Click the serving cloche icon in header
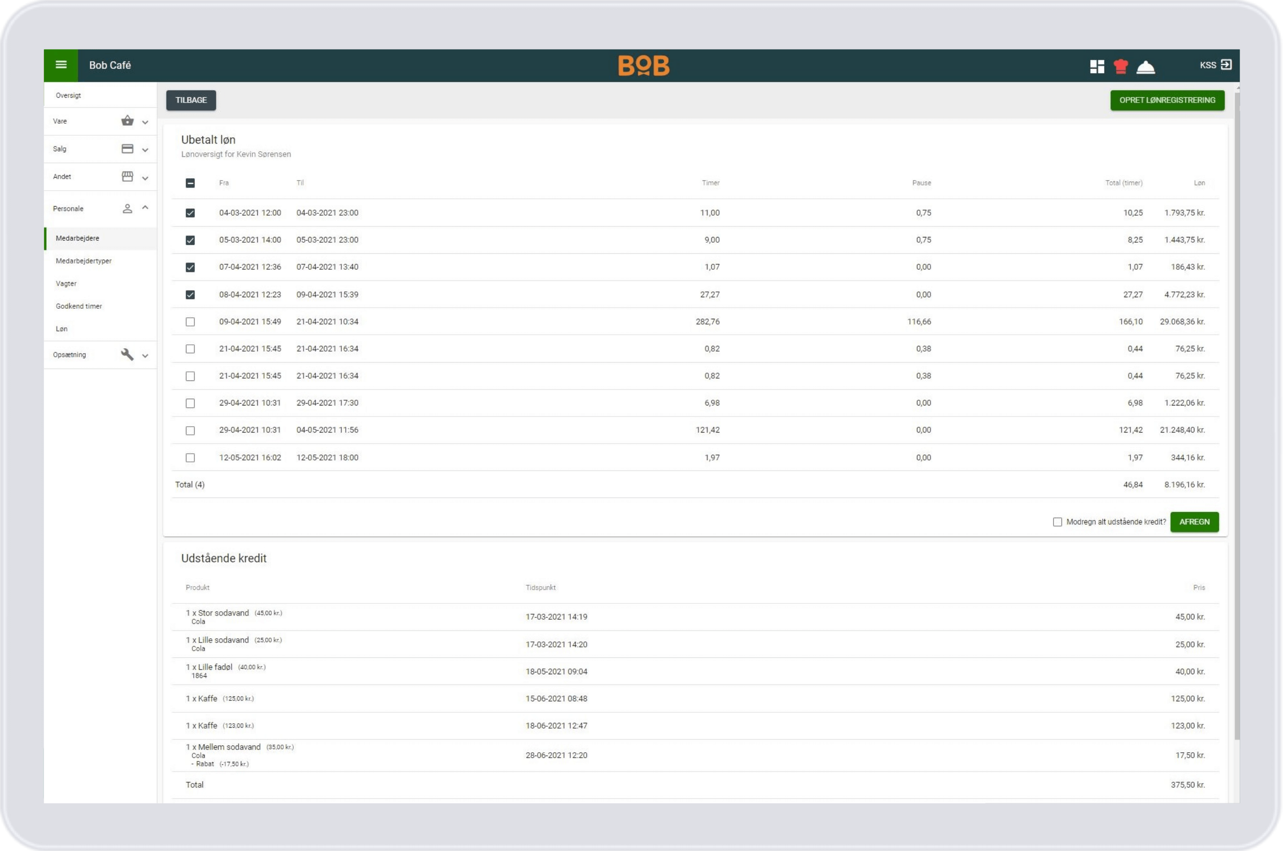The width and height of the screenshot is (1284, 851). (x=1146, y=67)
